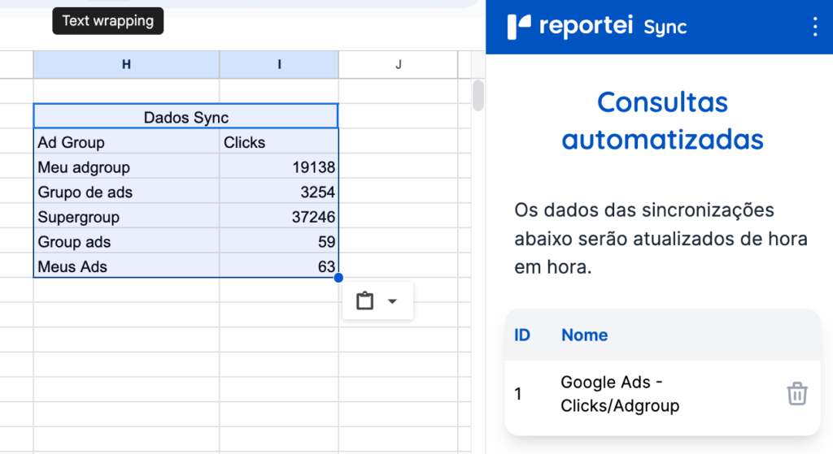
Task: Delete the Google Ads Clicks/Adgroup query
Action: click(x=796, y=394)
